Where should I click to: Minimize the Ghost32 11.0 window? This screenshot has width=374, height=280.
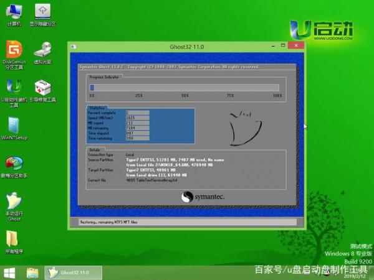click(275, 46)
